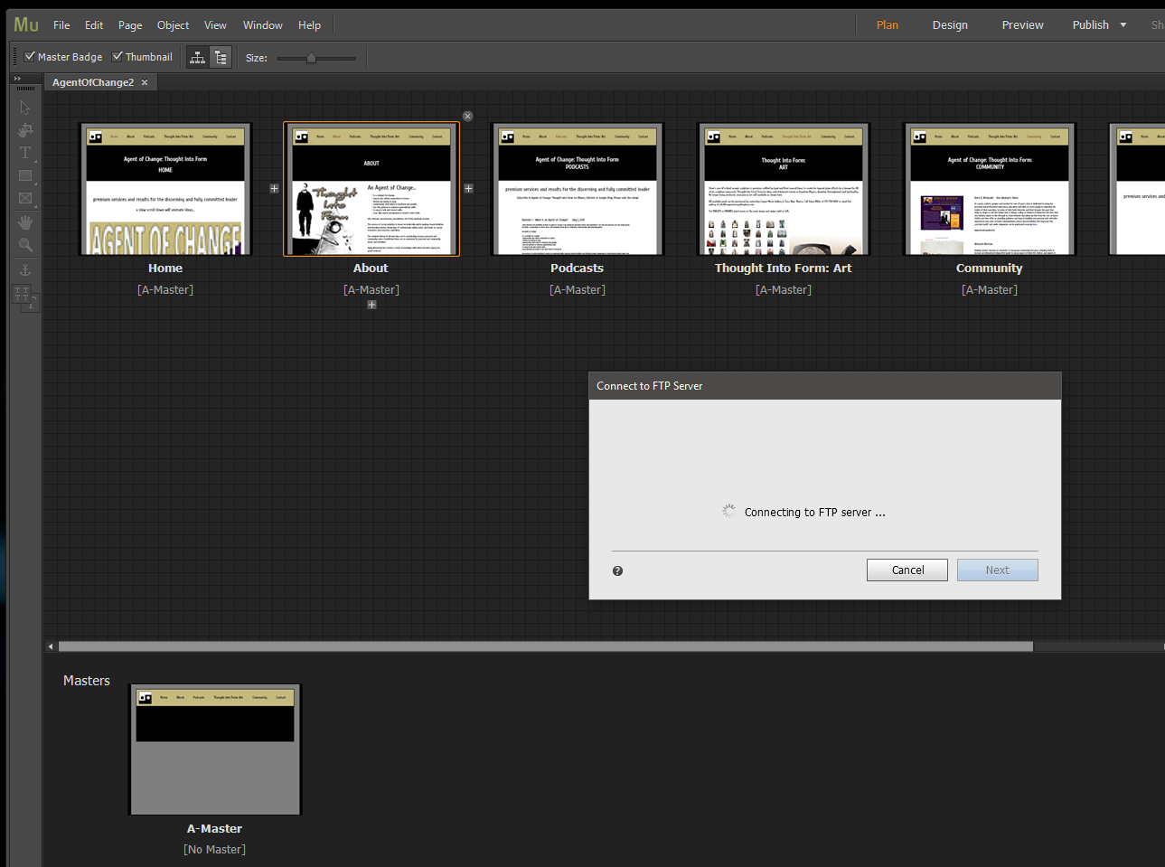Select the Rectangle Frame placeholder tool
The width and height of the screenshot is (1165, 867).
click(x=25, y=198)
